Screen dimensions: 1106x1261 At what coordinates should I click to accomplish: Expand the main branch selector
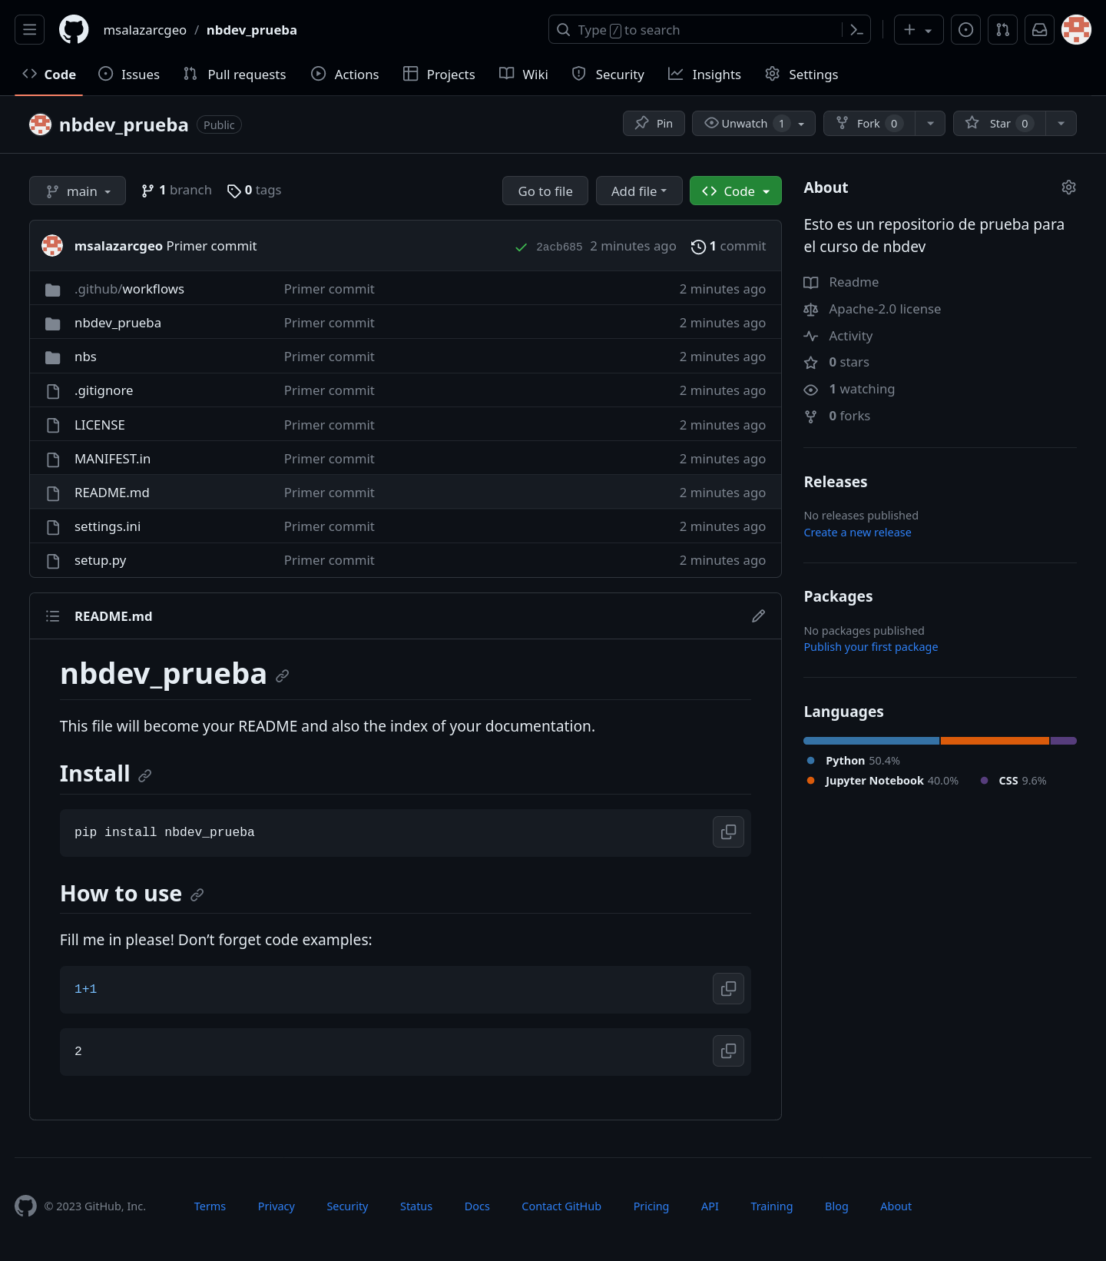pyautogui.click(x=78, y=191)
